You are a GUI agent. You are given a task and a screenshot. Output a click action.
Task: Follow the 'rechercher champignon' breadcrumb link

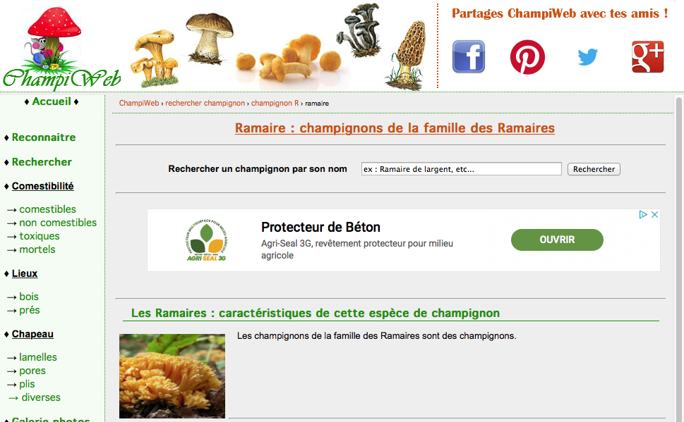(x=205, y=104)
